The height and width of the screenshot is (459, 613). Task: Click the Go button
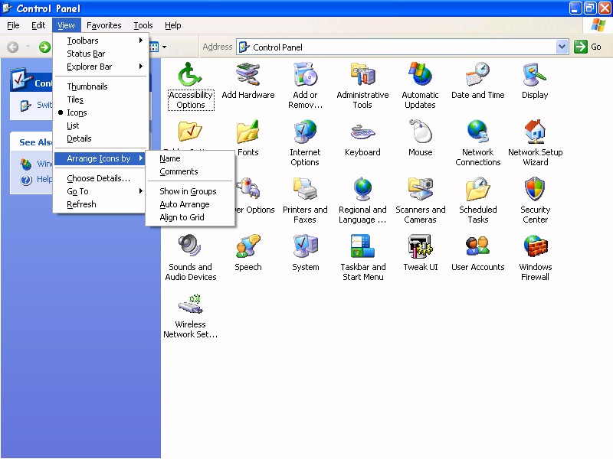(x=588, y=47)
